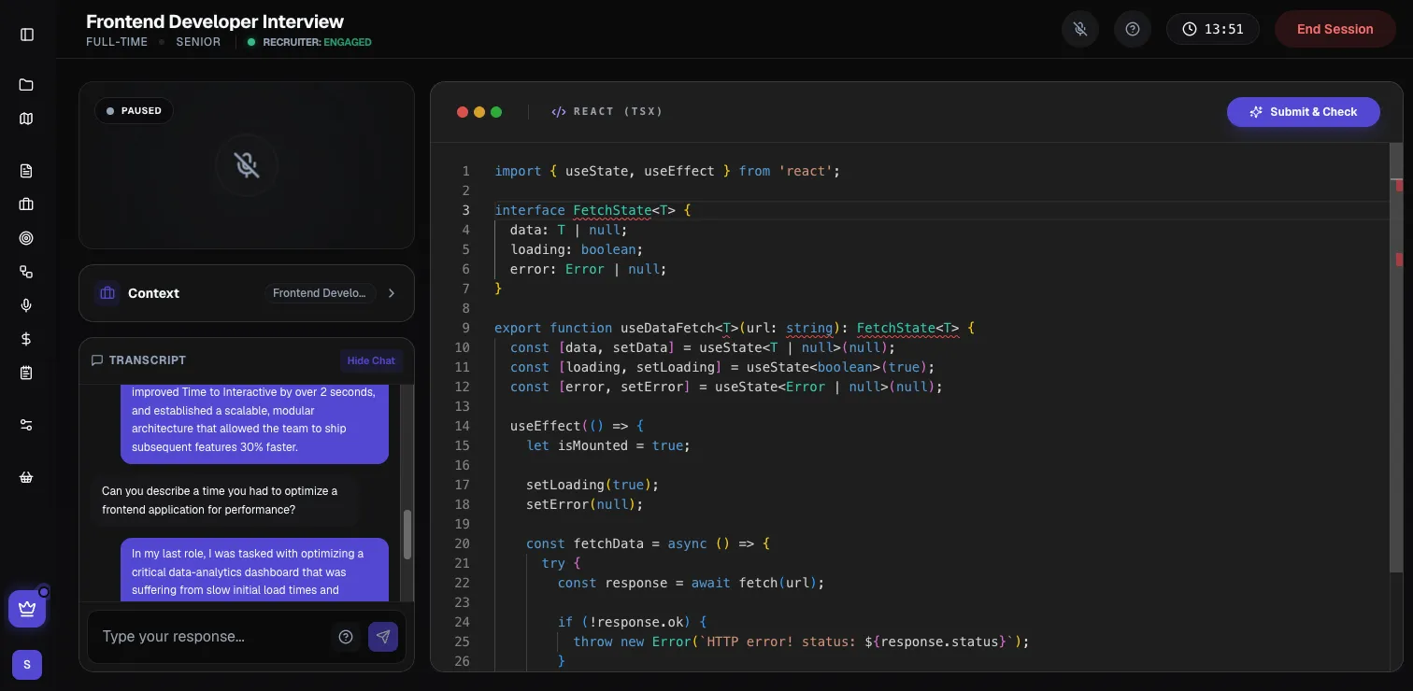This screenshot has width=1413, height=691.
Task: Open the shopping basket icon in the sidebar
Action: [x=26, y=477]
